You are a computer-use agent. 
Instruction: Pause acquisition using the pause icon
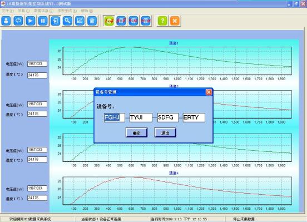pos(43,21)
